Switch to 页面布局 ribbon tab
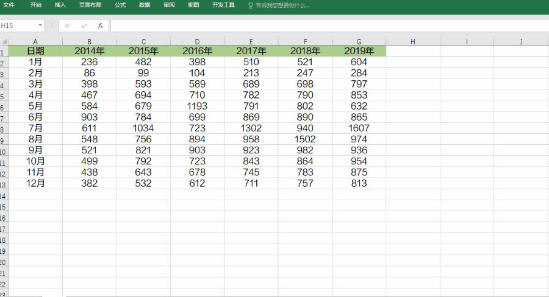 90,5
